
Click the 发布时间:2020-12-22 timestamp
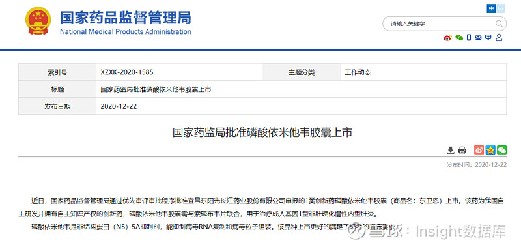point(477,164)
